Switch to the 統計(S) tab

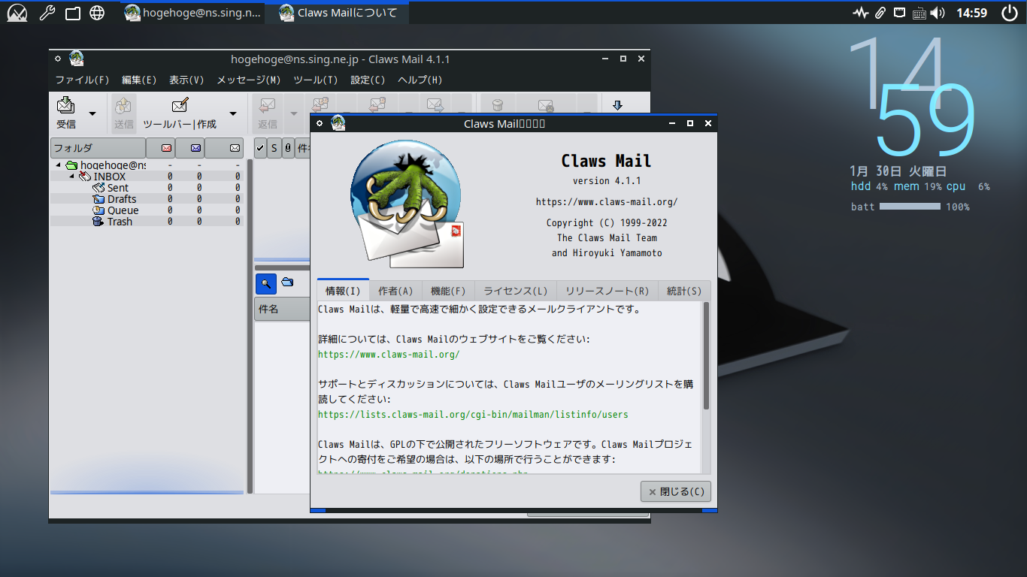[x=684, y=291]
